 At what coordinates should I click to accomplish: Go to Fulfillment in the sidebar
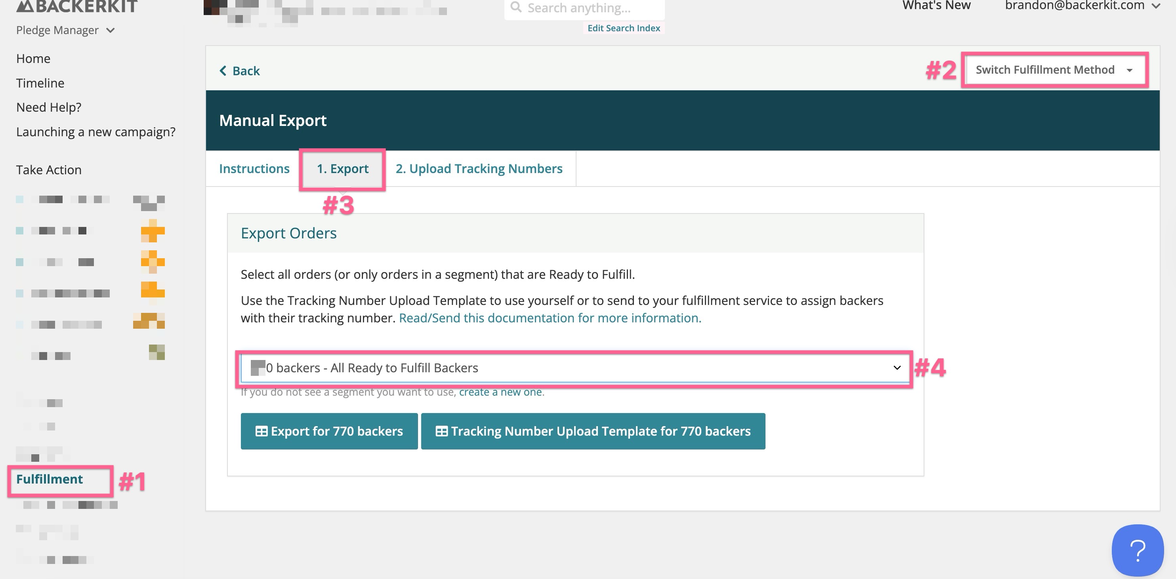click(x=49, y=479)
